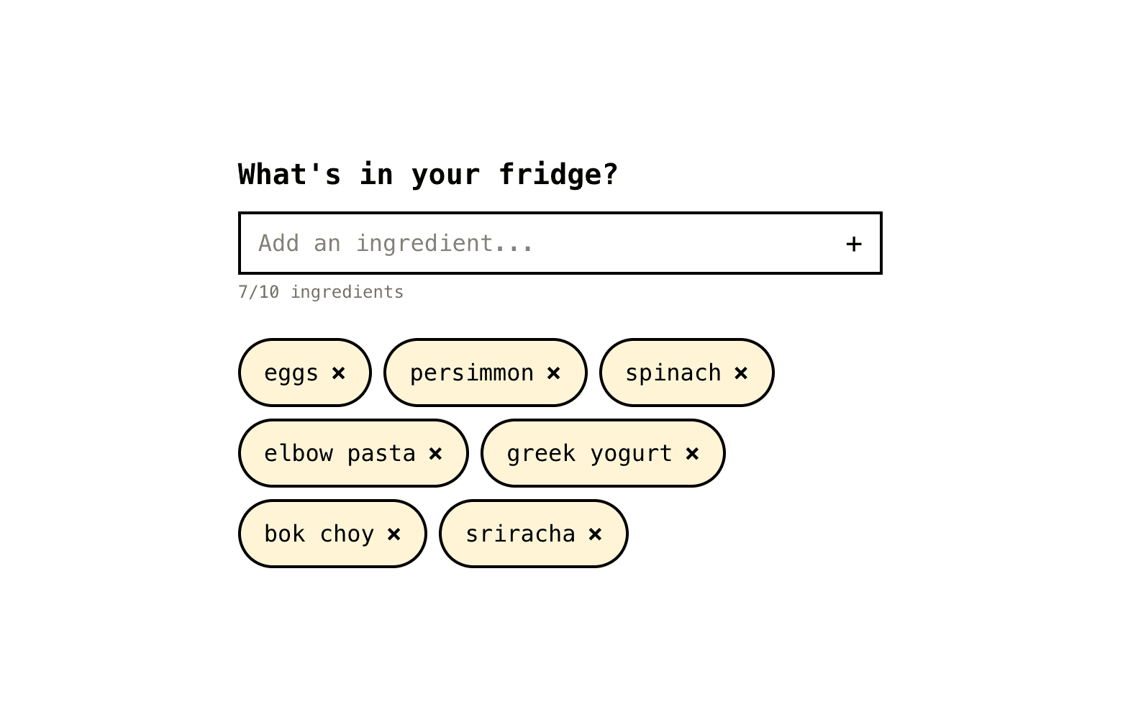Delete sriracha using its x icon
The height and width of the screenshot is (712, 1128).
tap(595, 534)
